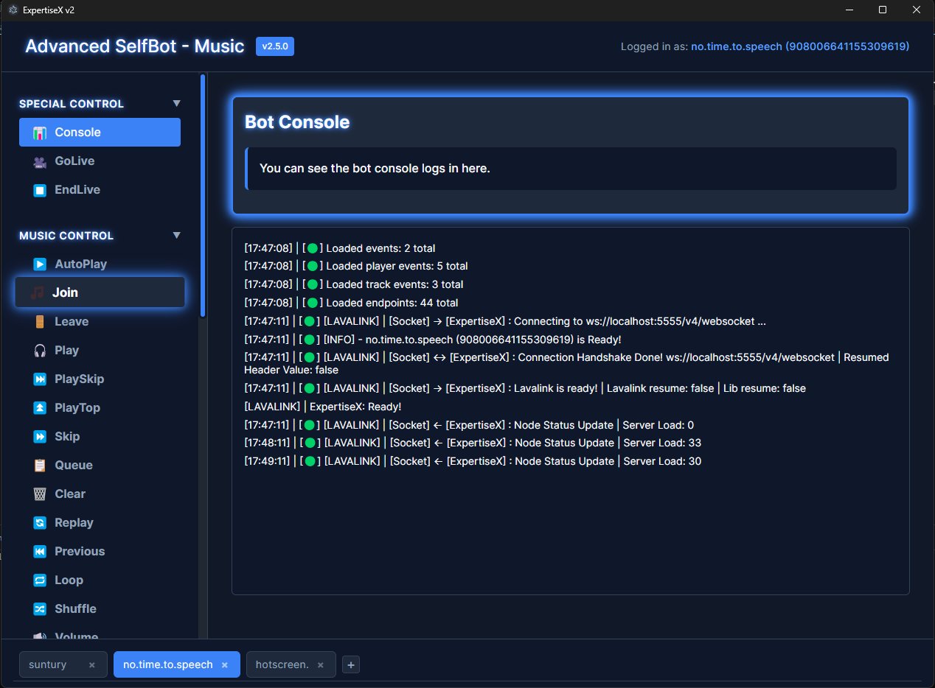
Task: Click the log line 'Server Load: 33'
Action: [473, 443]
